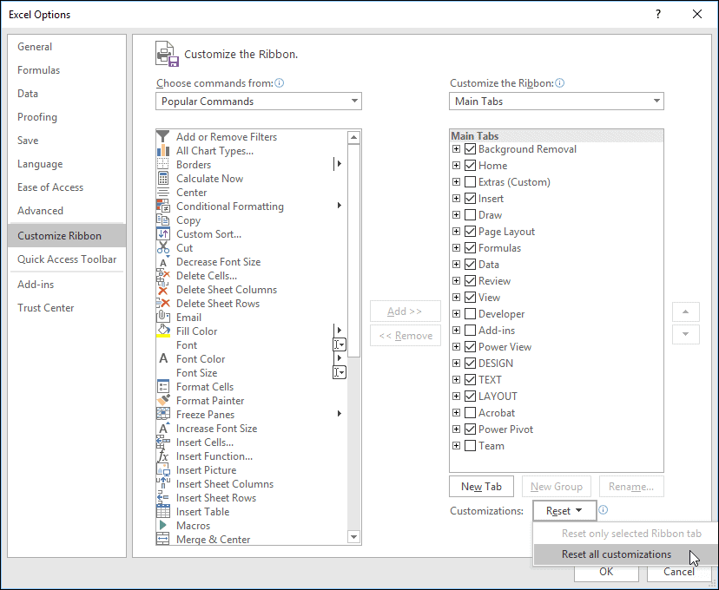Choose Reset all customizations from the menu
The image size is (719, 590).
(625, 554)
